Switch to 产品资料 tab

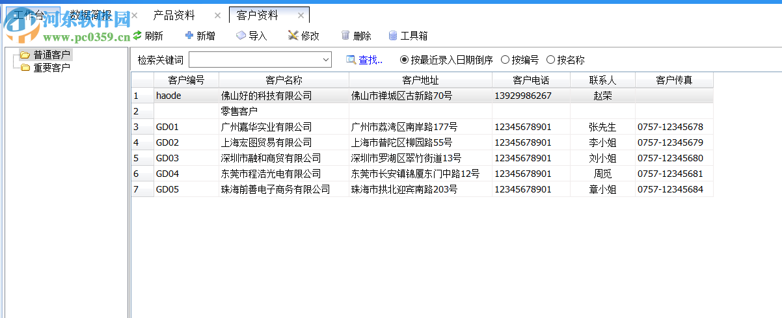[x=174, y=15]
